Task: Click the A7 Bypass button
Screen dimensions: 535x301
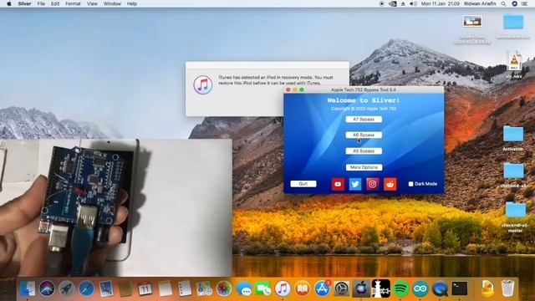Action: point(364,120)
